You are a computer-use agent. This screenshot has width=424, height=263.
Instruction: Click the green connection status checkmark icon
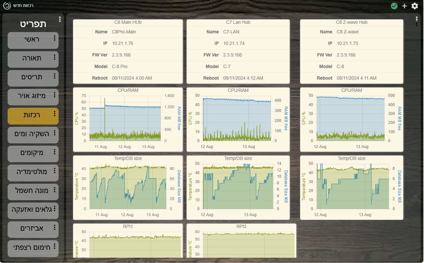tap(394, 6)
